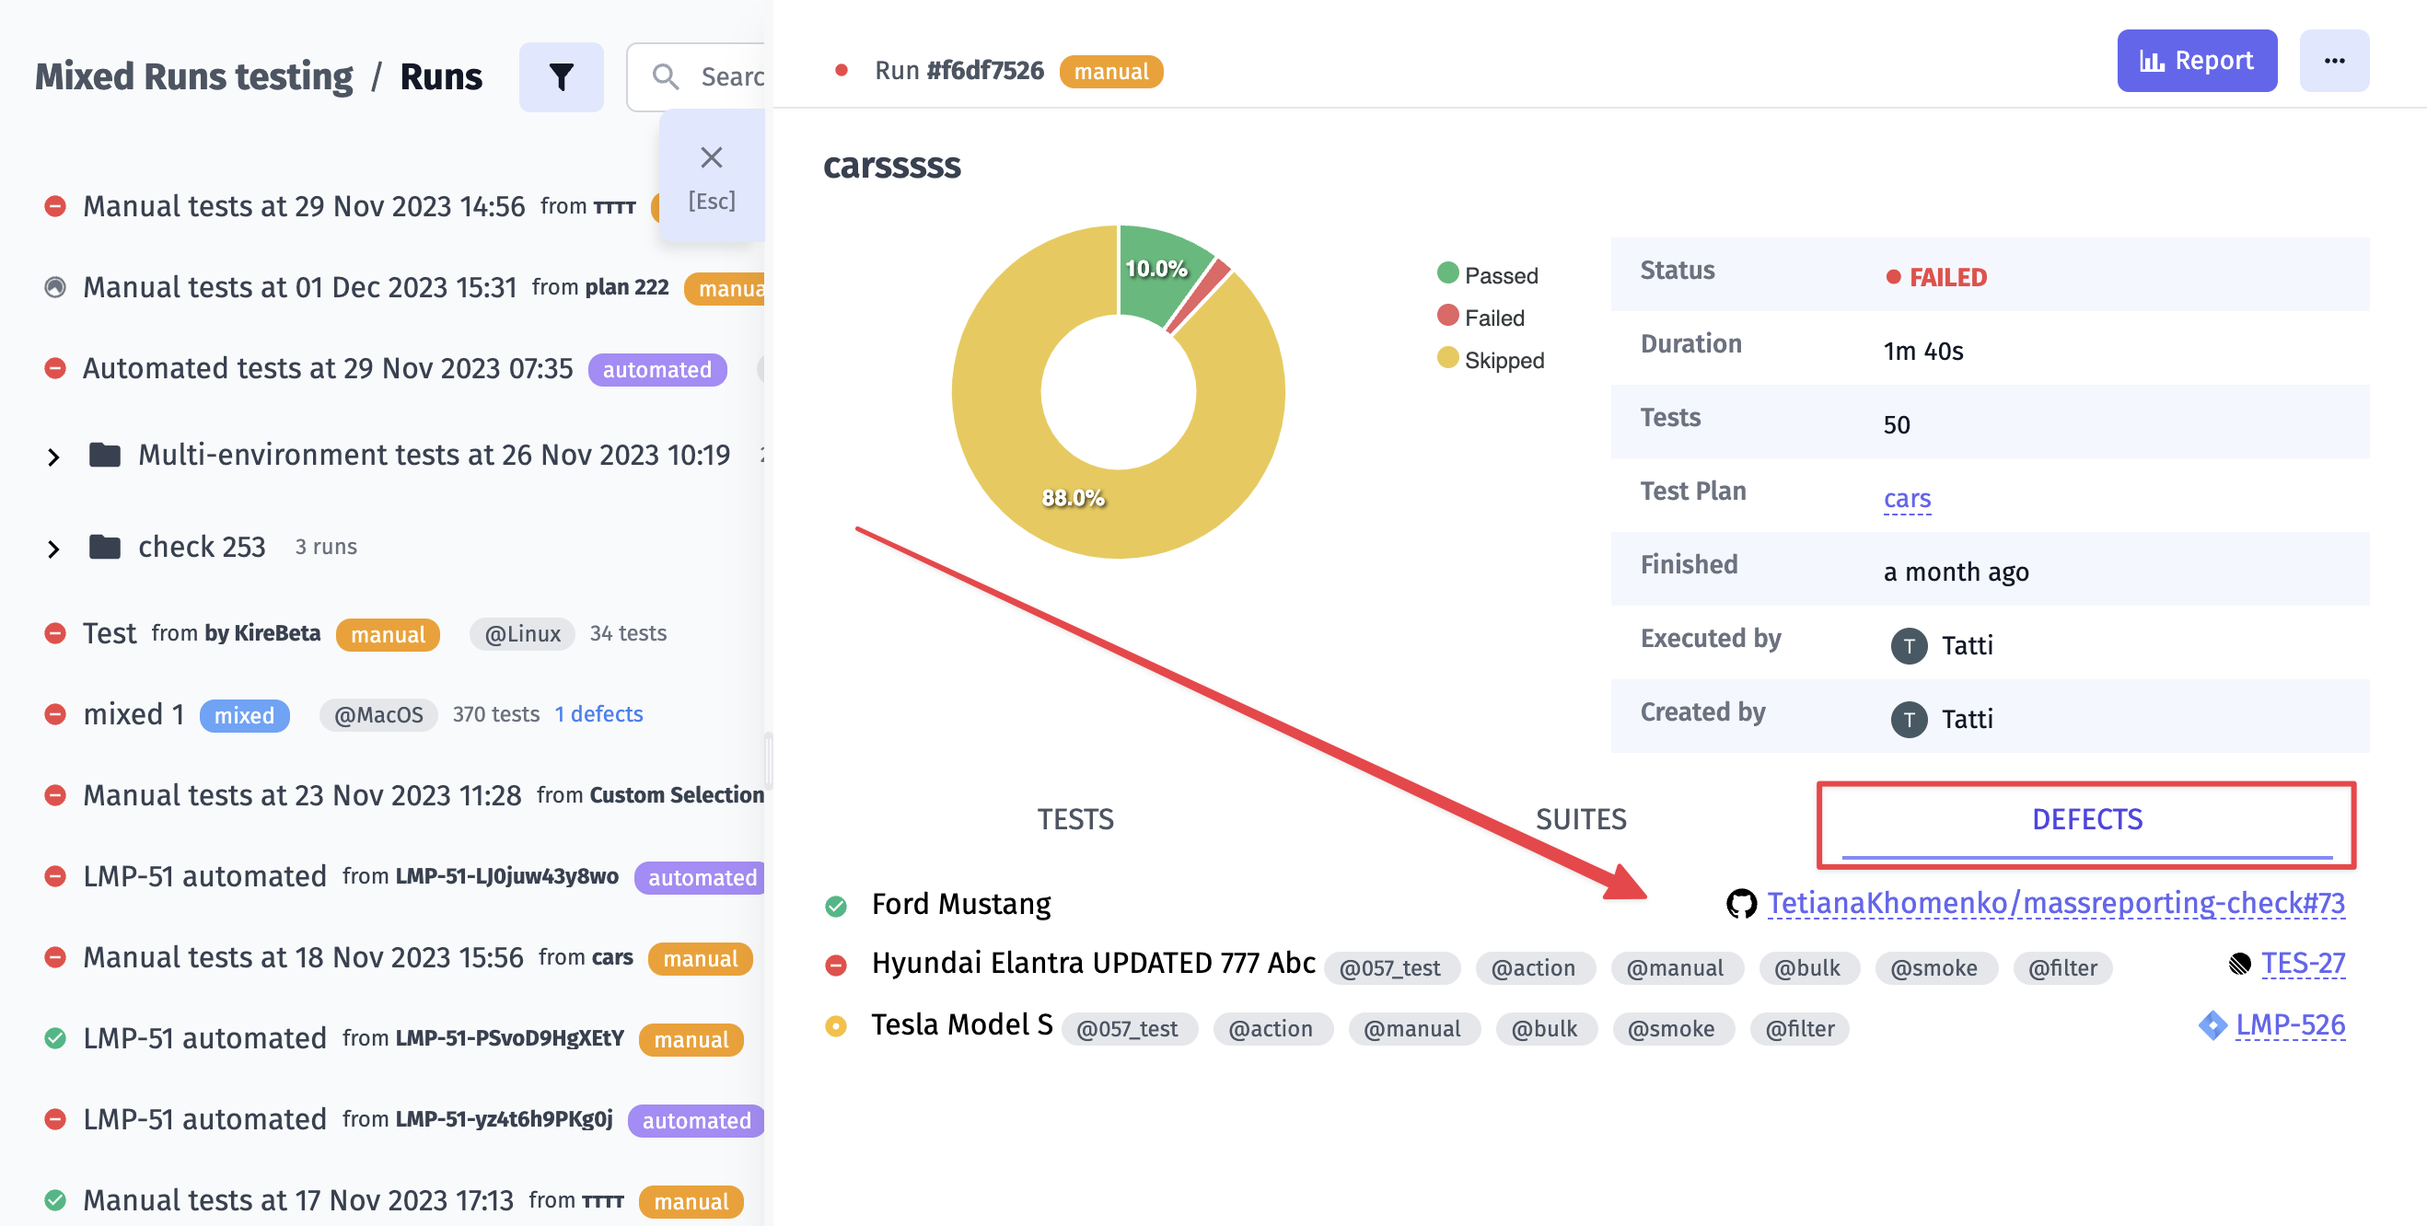2427x1226 pixels.
Task: Click the Tatti avatar in the Created by row
Action: [1908, 720]
